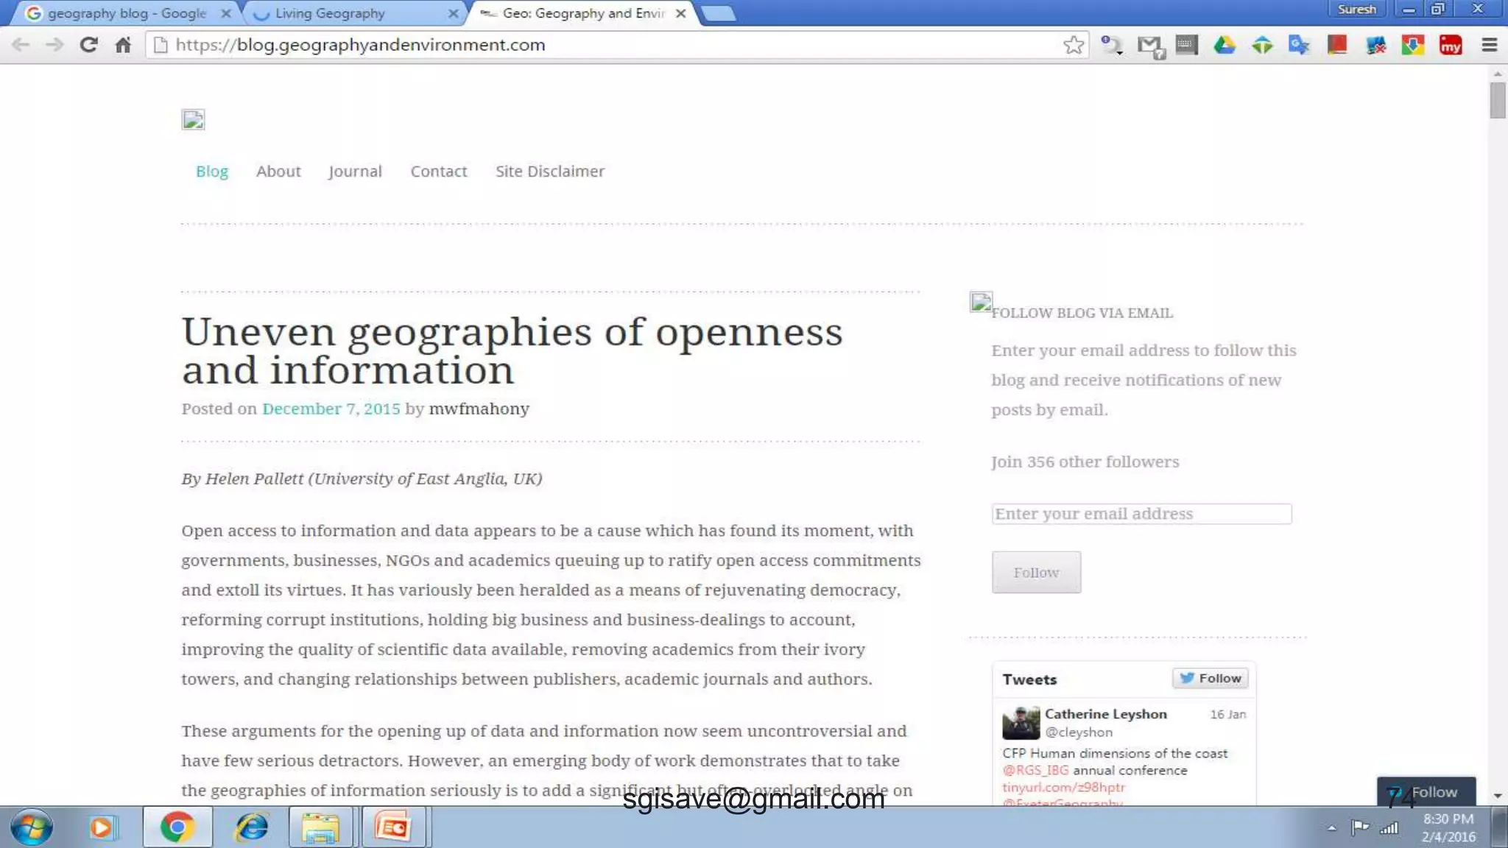Open Internet Explorer from the taskbar

[x=251, y=827]
